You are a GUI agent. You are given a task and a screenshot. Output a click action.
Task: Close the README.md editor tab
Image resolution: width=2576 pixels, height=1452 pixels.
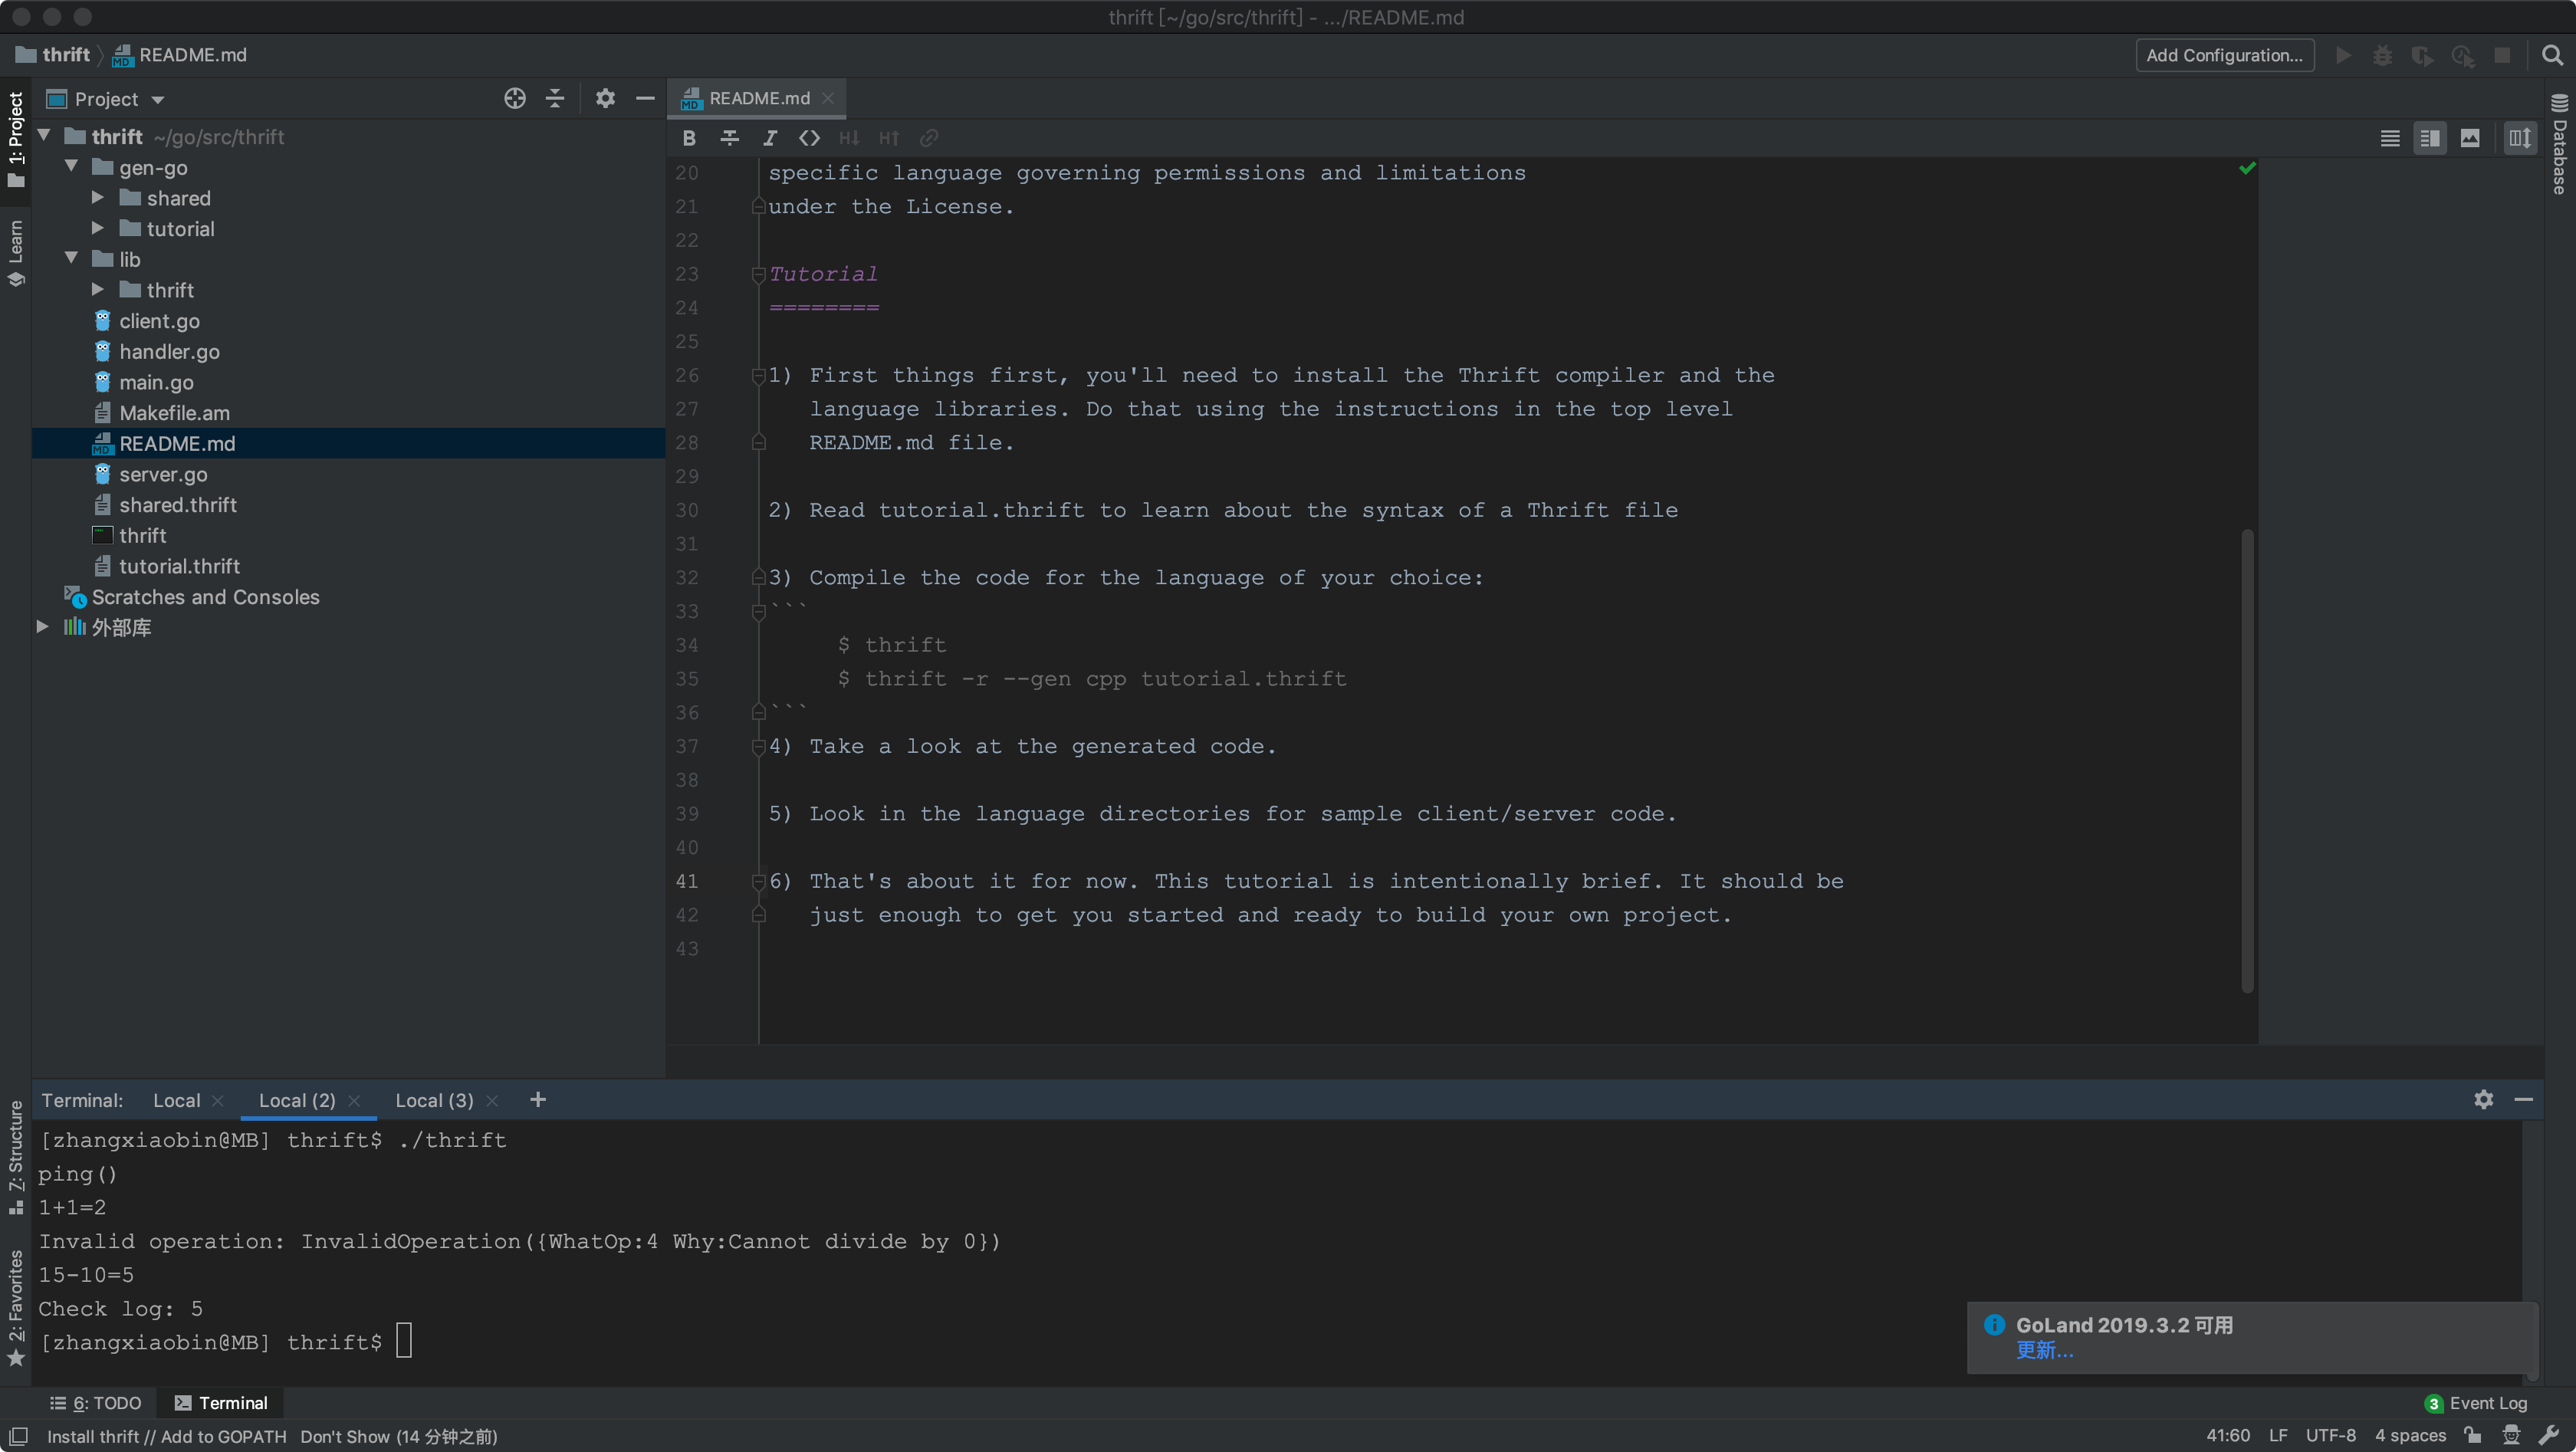(828, 98)
